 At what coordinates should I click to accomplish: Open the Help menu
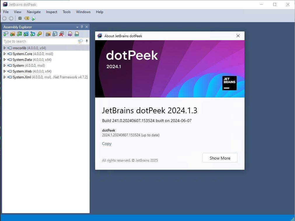click(100, 12)
